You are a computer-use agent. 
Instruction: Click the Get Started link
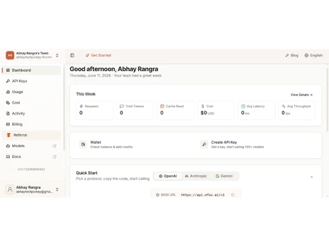click(99, 55)
